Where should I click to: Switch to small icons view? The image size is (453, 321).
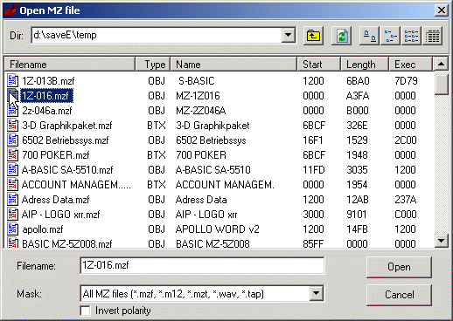(390, 36)
